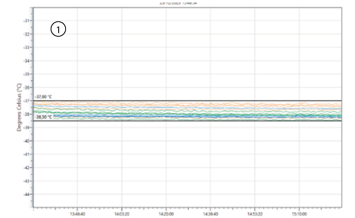Viewport: 355px width, 218px height.
Task: Click the -44 temperature axis tick
Action: (x=27, y=194)
